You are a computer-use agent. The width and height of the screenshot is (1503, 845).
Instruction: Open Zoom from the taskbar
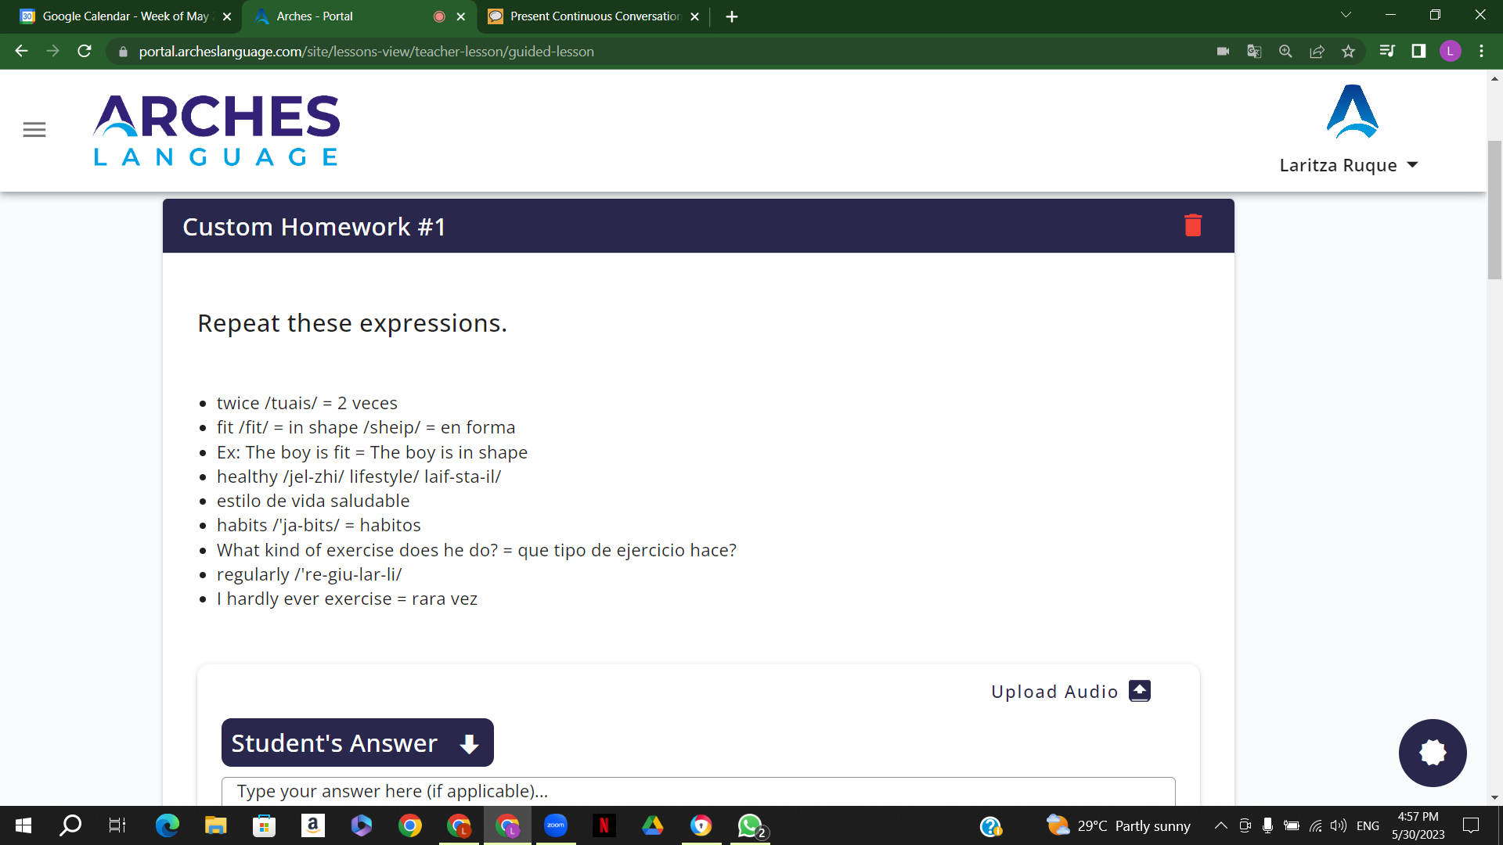[556, 825]
